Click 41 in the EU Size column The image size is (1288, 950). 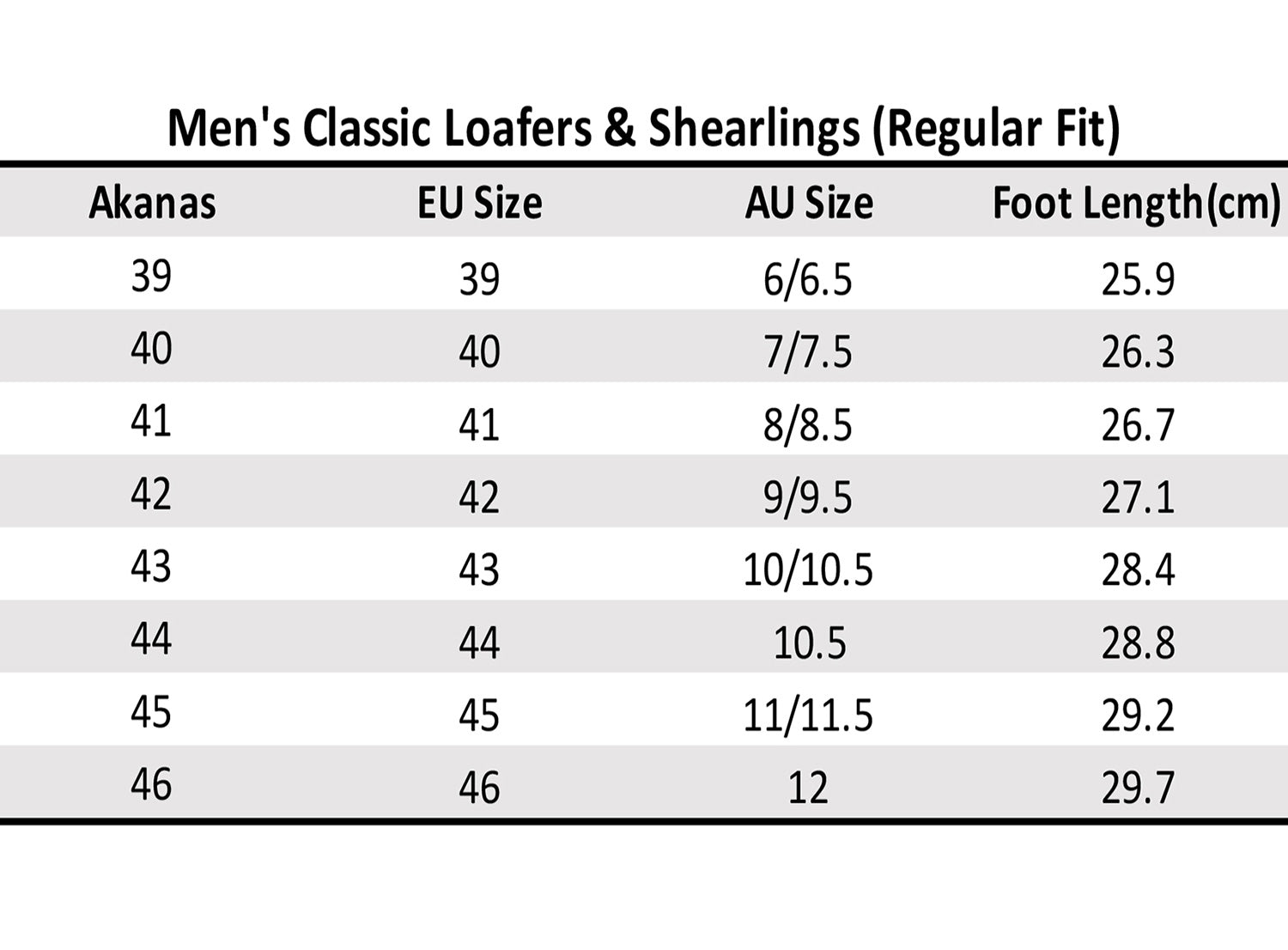[x=479, y=425]
